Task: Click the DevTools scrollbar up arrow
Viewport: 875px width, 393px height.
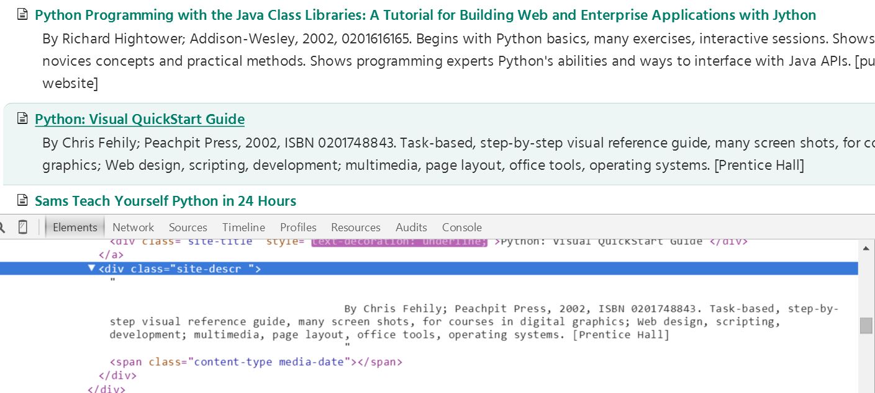Action: pyautogui.click(x=866, y=248)
